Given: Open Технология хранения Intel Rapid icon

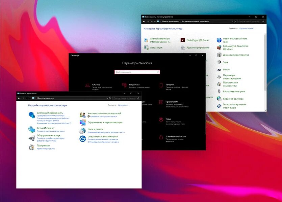Looking at the screenshot, I should point(219,106).
